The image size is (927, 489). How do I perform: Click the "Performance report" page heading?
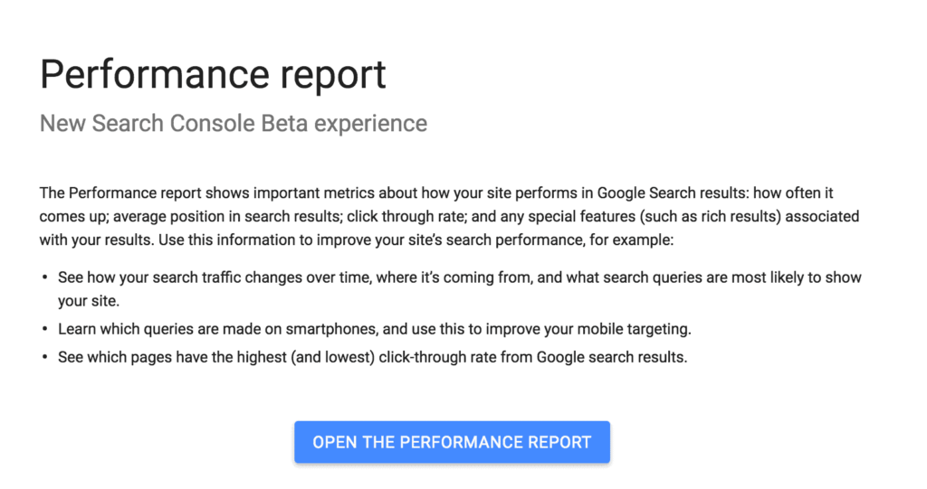(x=213, y=75)
